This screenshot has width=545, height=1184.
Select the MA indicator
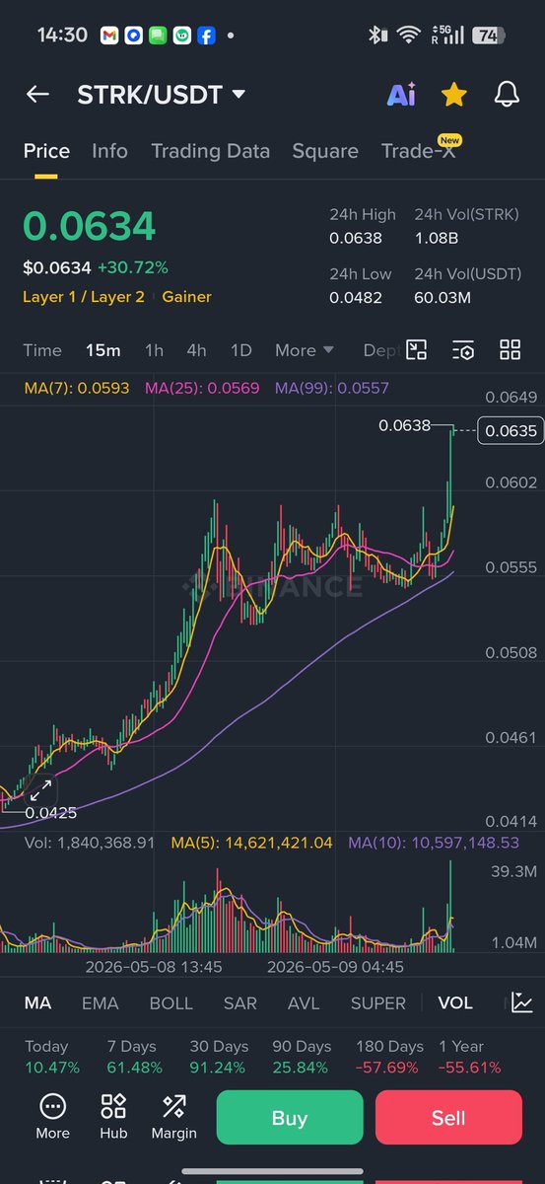37,1002
